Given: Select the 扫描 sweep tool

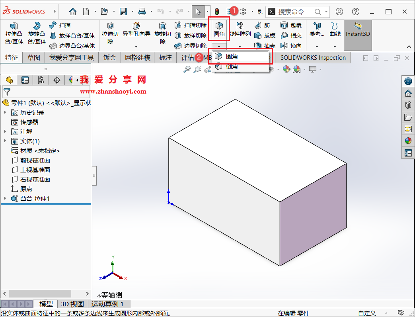Looking at the screenshot, I should tap(60, 25).
